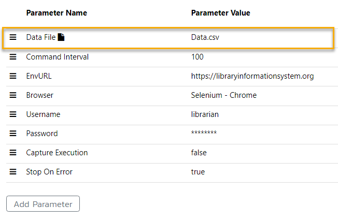Screen dimensions: 338x221
Task: Open the Selenium - Chrome browser value
Action: click(x=223, y=95)
